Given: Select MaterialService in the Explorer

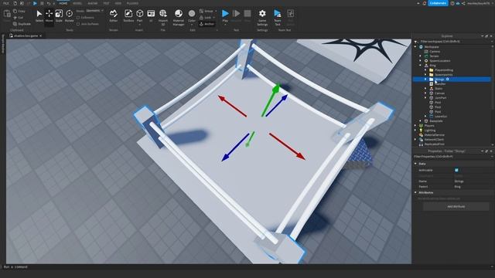Looking at the screenshot, I should pos(435,135).
